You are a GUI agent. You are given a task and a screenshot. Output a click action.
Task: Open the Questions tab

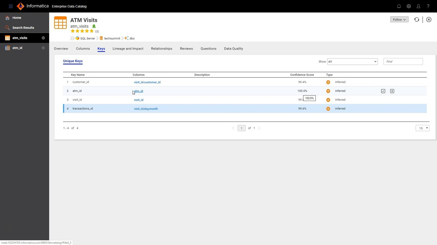pos(209,49)
